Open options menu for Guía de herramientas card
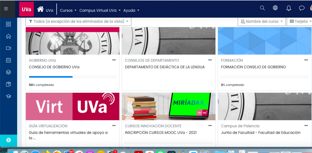312x153 pixels. (114, 125)
